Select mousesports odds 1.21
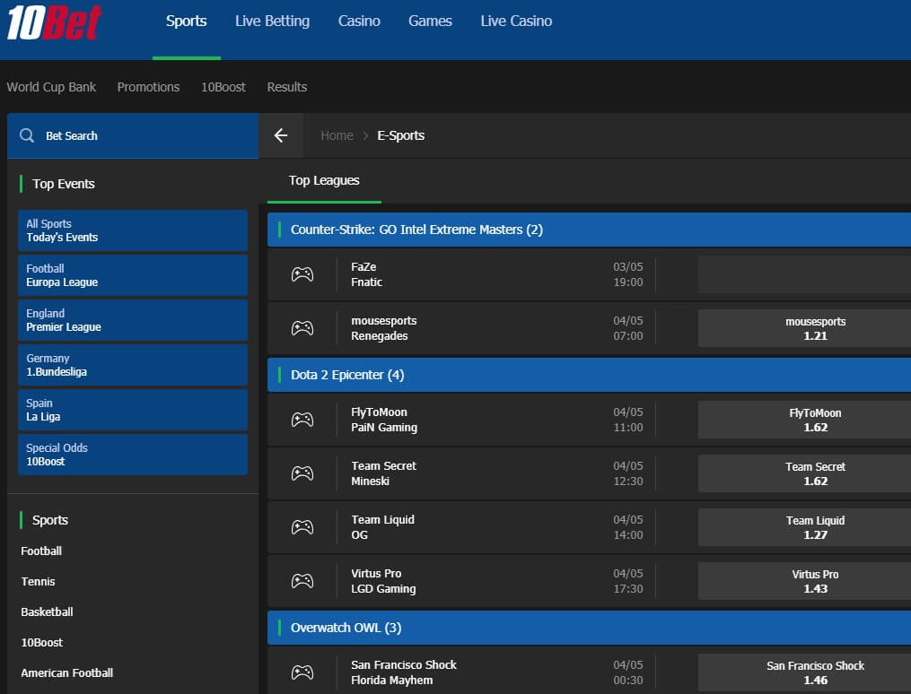 814,328
